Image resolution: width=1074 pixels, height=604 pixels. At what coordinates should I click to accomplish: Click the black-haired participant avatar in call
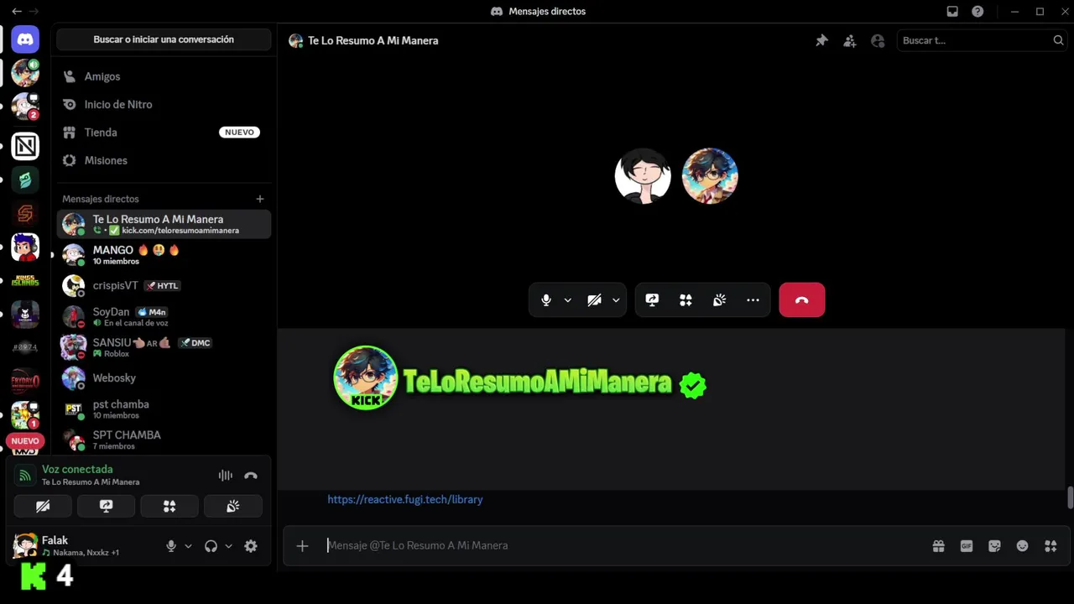pos(643,176)
